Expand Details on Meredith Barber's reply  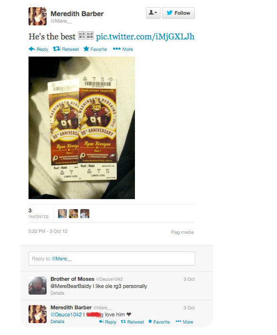pyautogui.click(x=57, y=322)
